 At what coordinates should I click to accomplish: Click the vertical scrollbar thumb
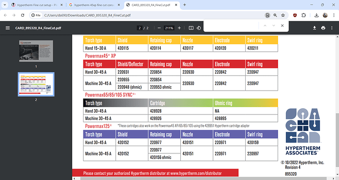coord(338,140)
